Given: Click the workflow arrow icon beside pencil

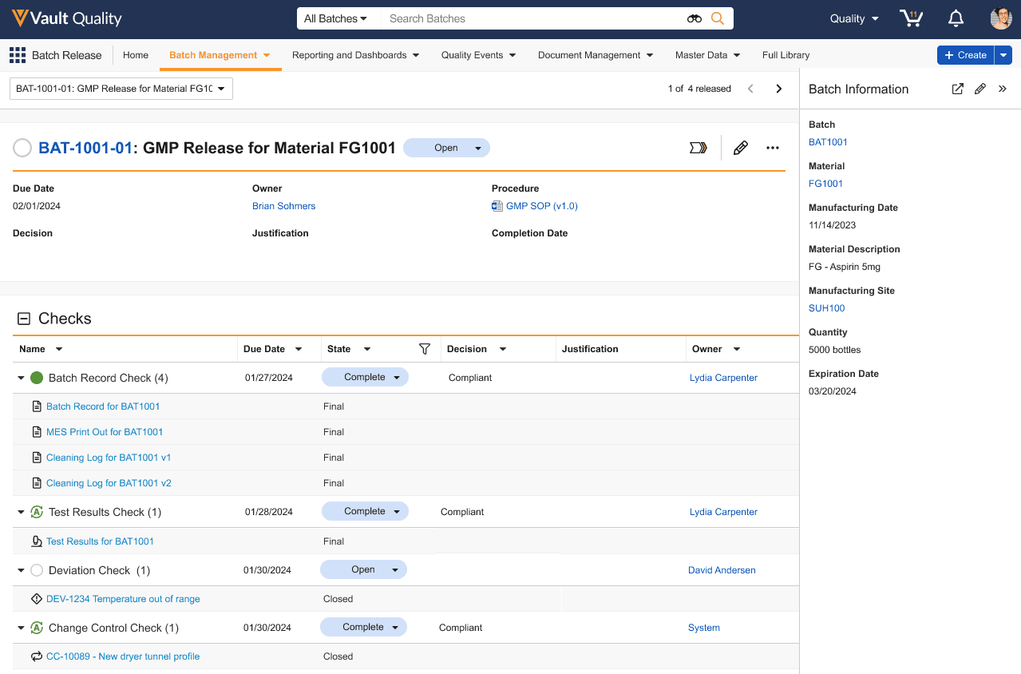Looking at the screenshot, I should click(x=698, y=148).
